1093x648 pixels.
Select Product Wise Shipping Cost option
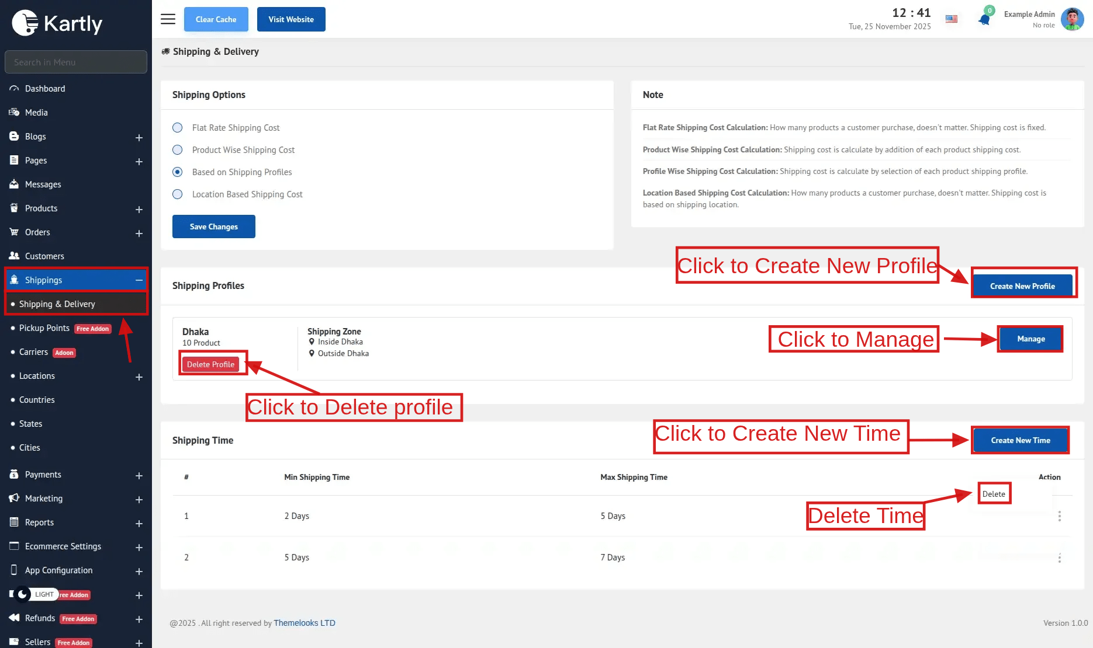[178, 150]
